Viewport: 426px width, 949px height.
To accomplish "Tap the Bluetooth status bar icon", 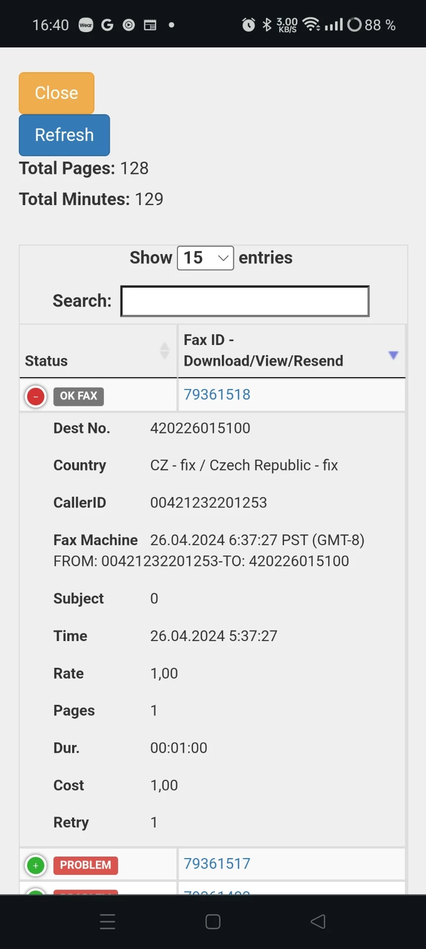I will 267,25.
